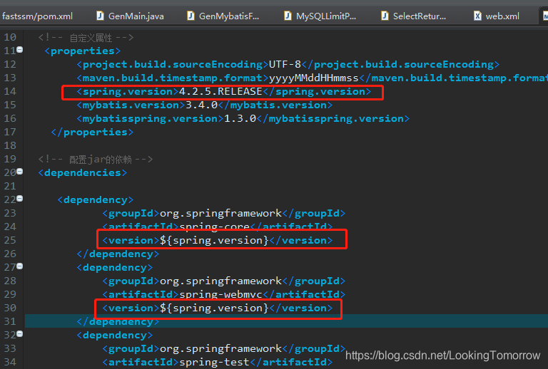The height and width of the screenshot is (369, 548).
Task: Switch to the web.xml tab
Action: point(497,16)
